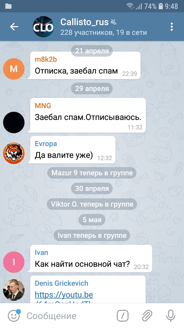Open Evropa tiger avatar

(14, 153)
